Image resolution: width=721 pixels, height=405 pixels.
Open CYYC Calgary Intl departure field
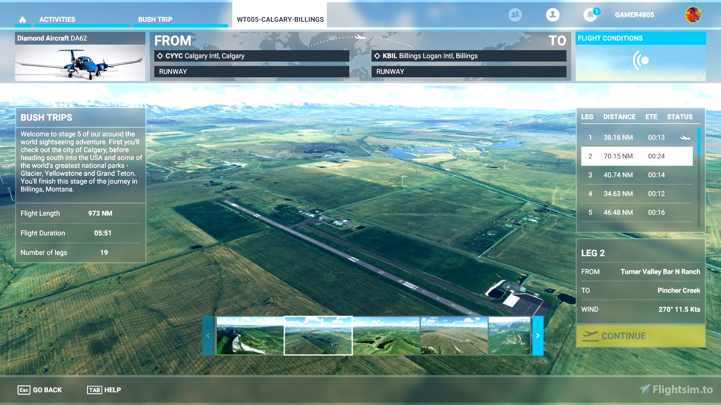pyautogui.click(x=252, y=56)
